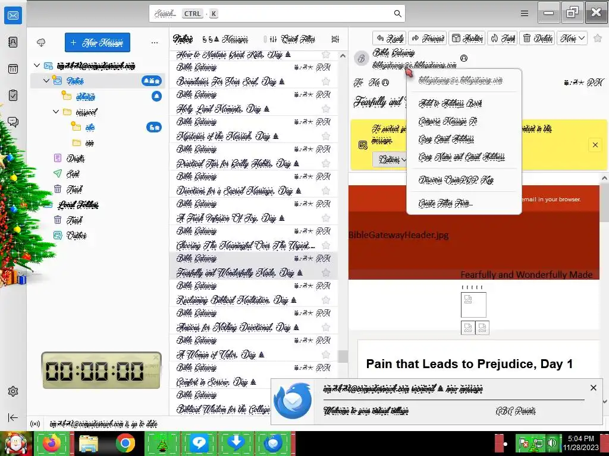Select Add to Address Book
The height and width of the screenshot is (456, 609).
[x=450, y=103]
